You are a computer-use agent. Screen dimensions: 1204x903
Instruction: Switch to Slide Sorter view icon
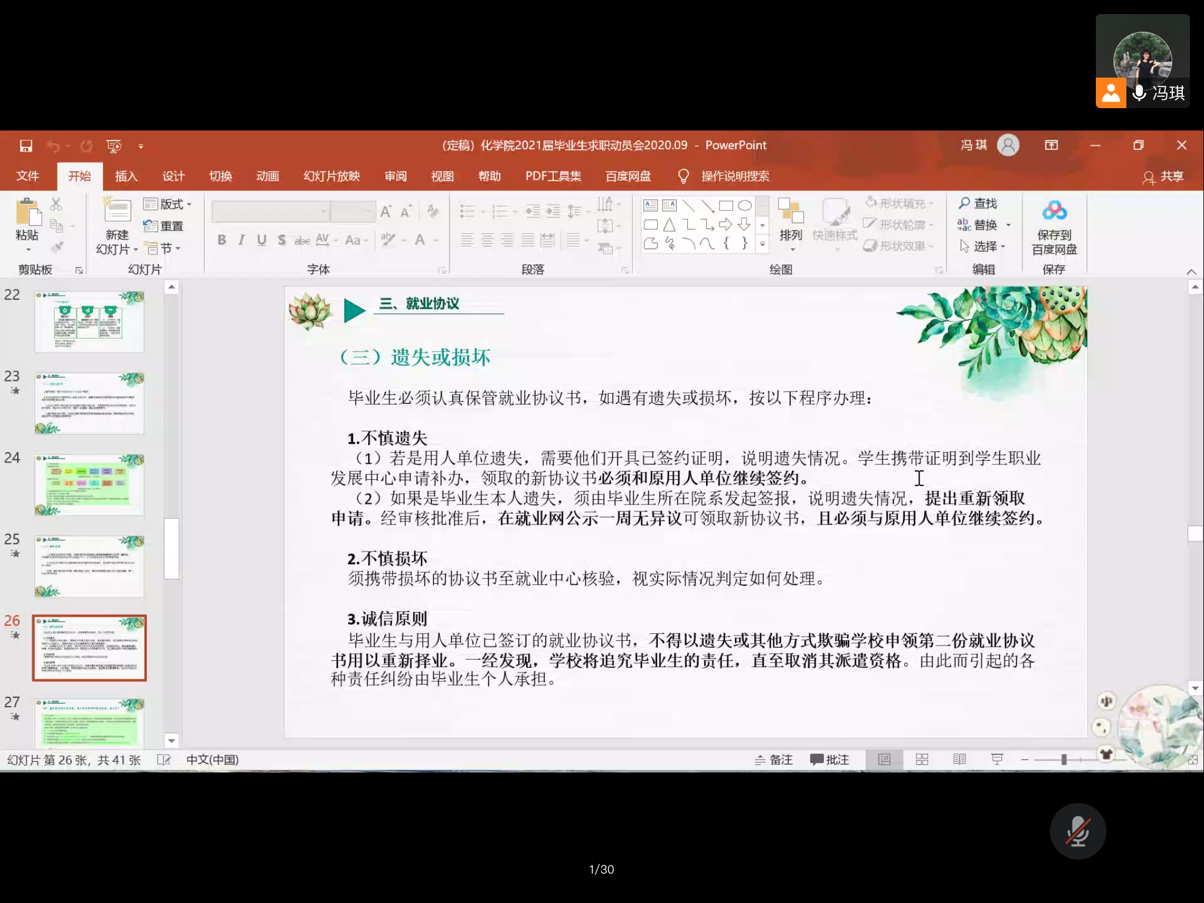(x=922, y=760)
